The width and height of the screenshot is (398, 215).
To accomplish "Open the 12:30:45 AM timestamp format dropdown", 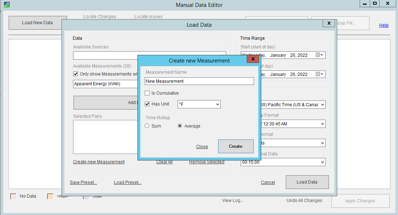I will click(292, 124).
